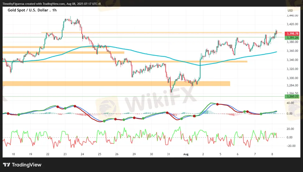This screenshot has width=303, height=172.
Task: Select the green 3,391.26 price label
Action: pos(292,37)
